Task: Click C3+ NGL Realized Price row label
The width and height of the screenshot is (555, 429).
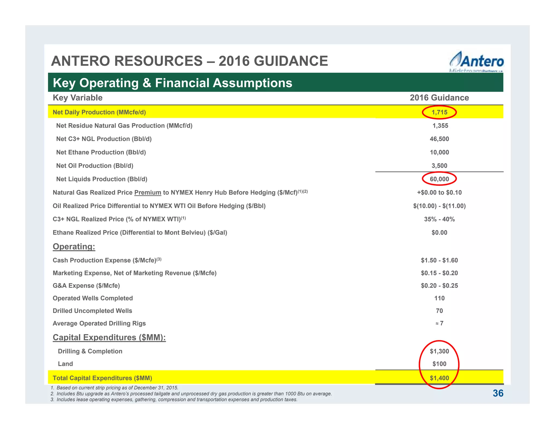Action: 119,219
